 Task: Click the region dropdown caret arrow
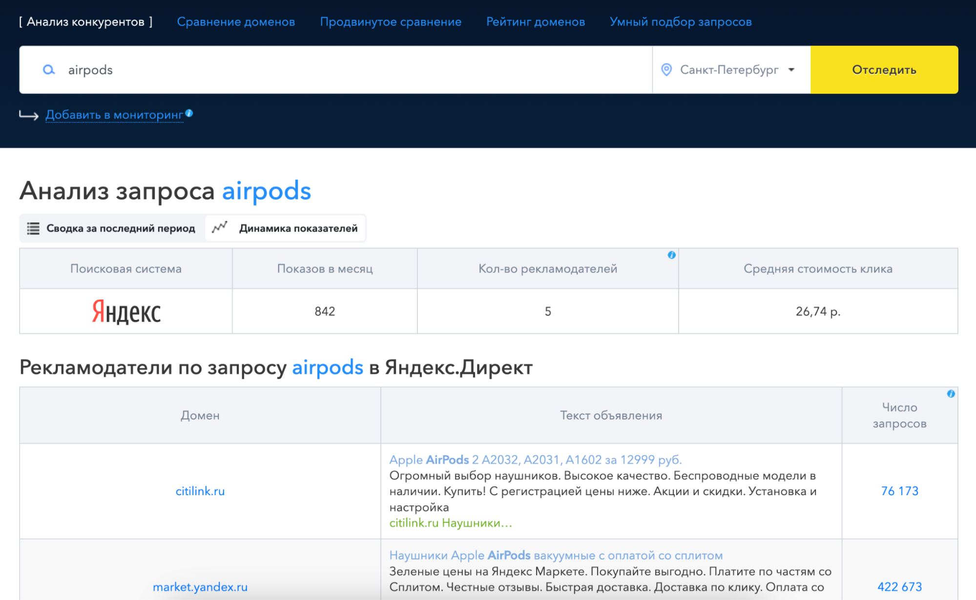coord(791,70)
